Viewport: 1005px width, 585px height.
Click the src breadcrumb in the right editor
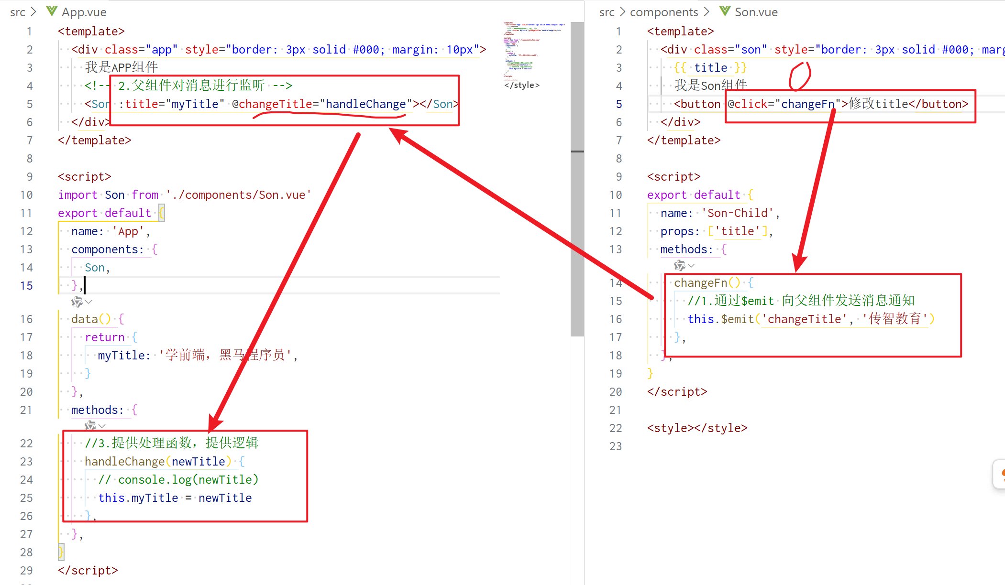(x=607, y=12)
